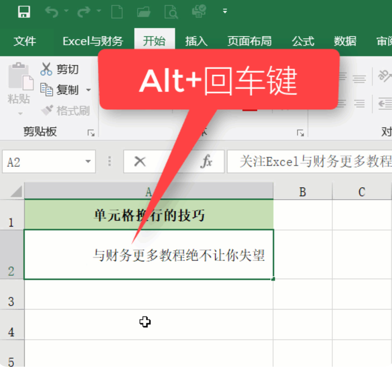Open the 复制 dropdown arrow
The image size is (392, 368).
coord(88,90)
